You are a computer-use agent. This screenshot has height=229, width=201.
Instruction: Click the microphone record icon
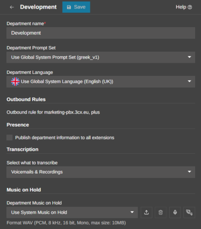point(175,212)
